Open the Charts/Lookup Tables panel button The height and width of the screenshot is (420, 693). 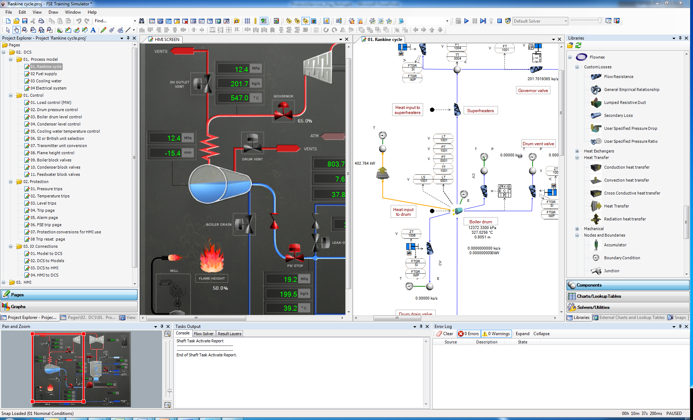[x=599, y=296]
